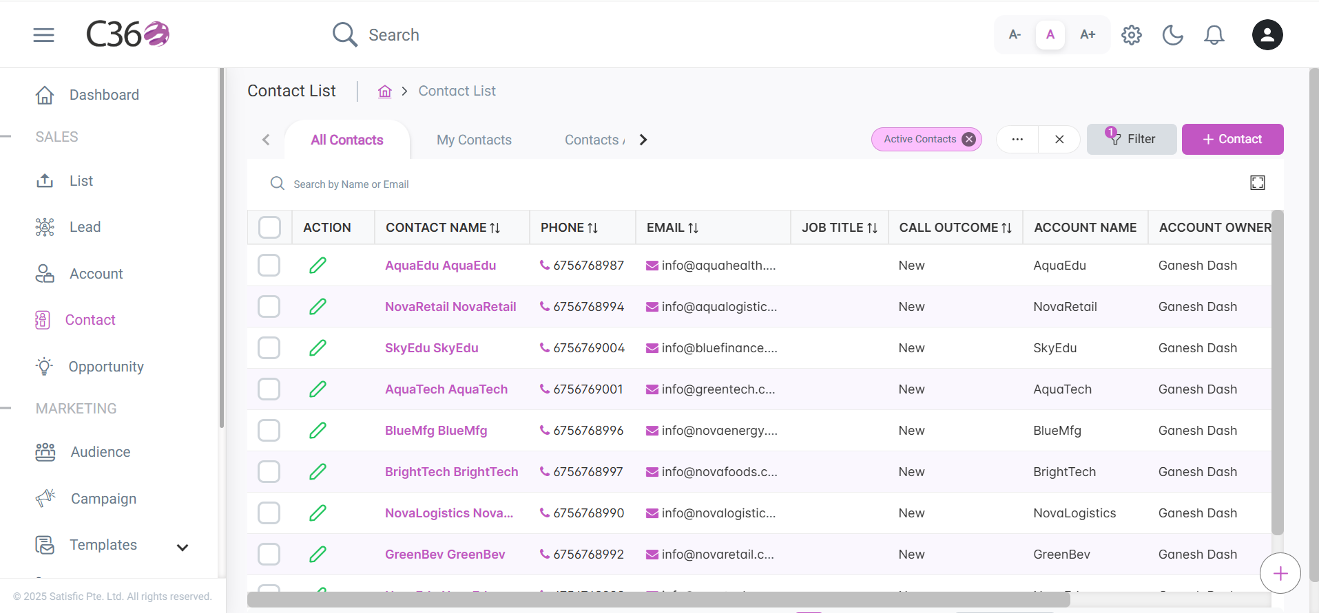Click Contact List breadcrumb link

(x=457, y=91)
